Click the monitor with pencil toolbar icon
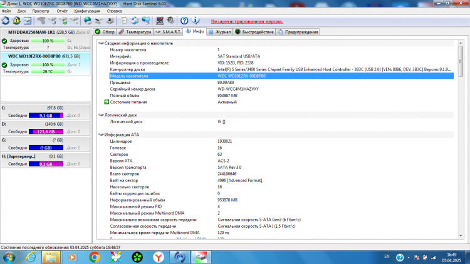Image resolution: width=470 pixels, height=264 pixels. [159, 21]
